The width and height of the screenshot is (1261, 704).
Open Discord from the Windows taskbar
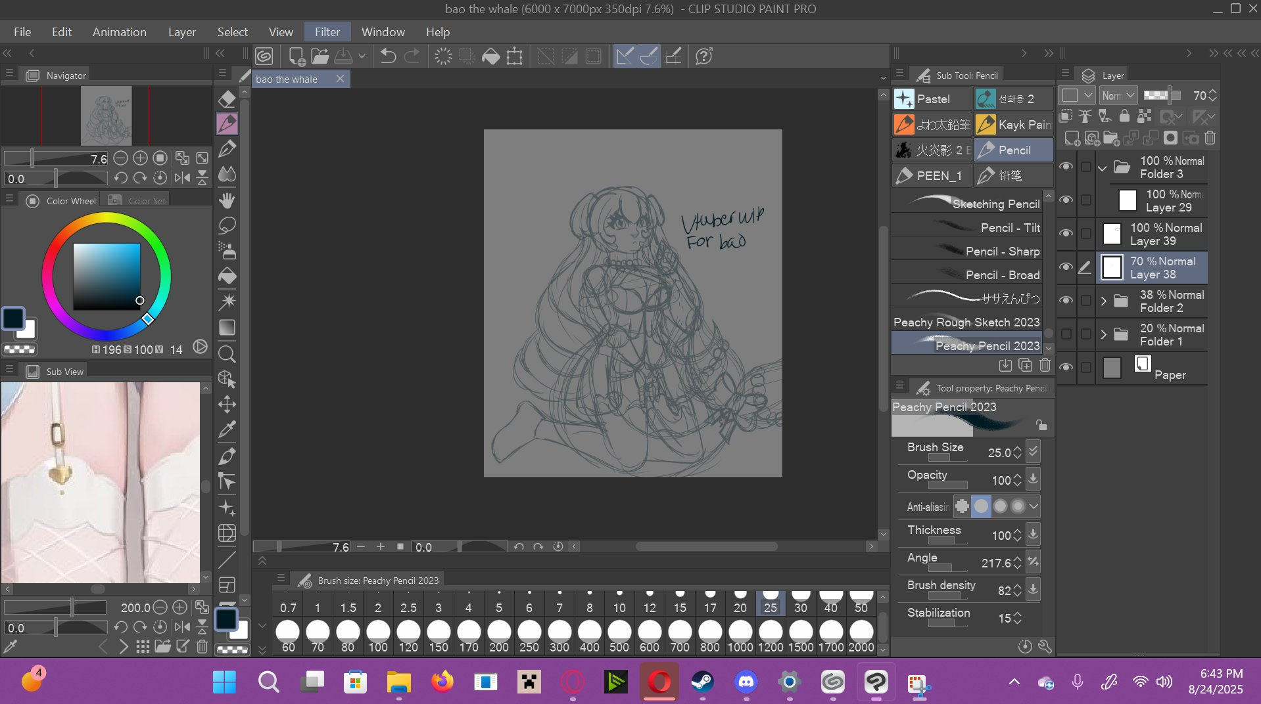(746, 682)
